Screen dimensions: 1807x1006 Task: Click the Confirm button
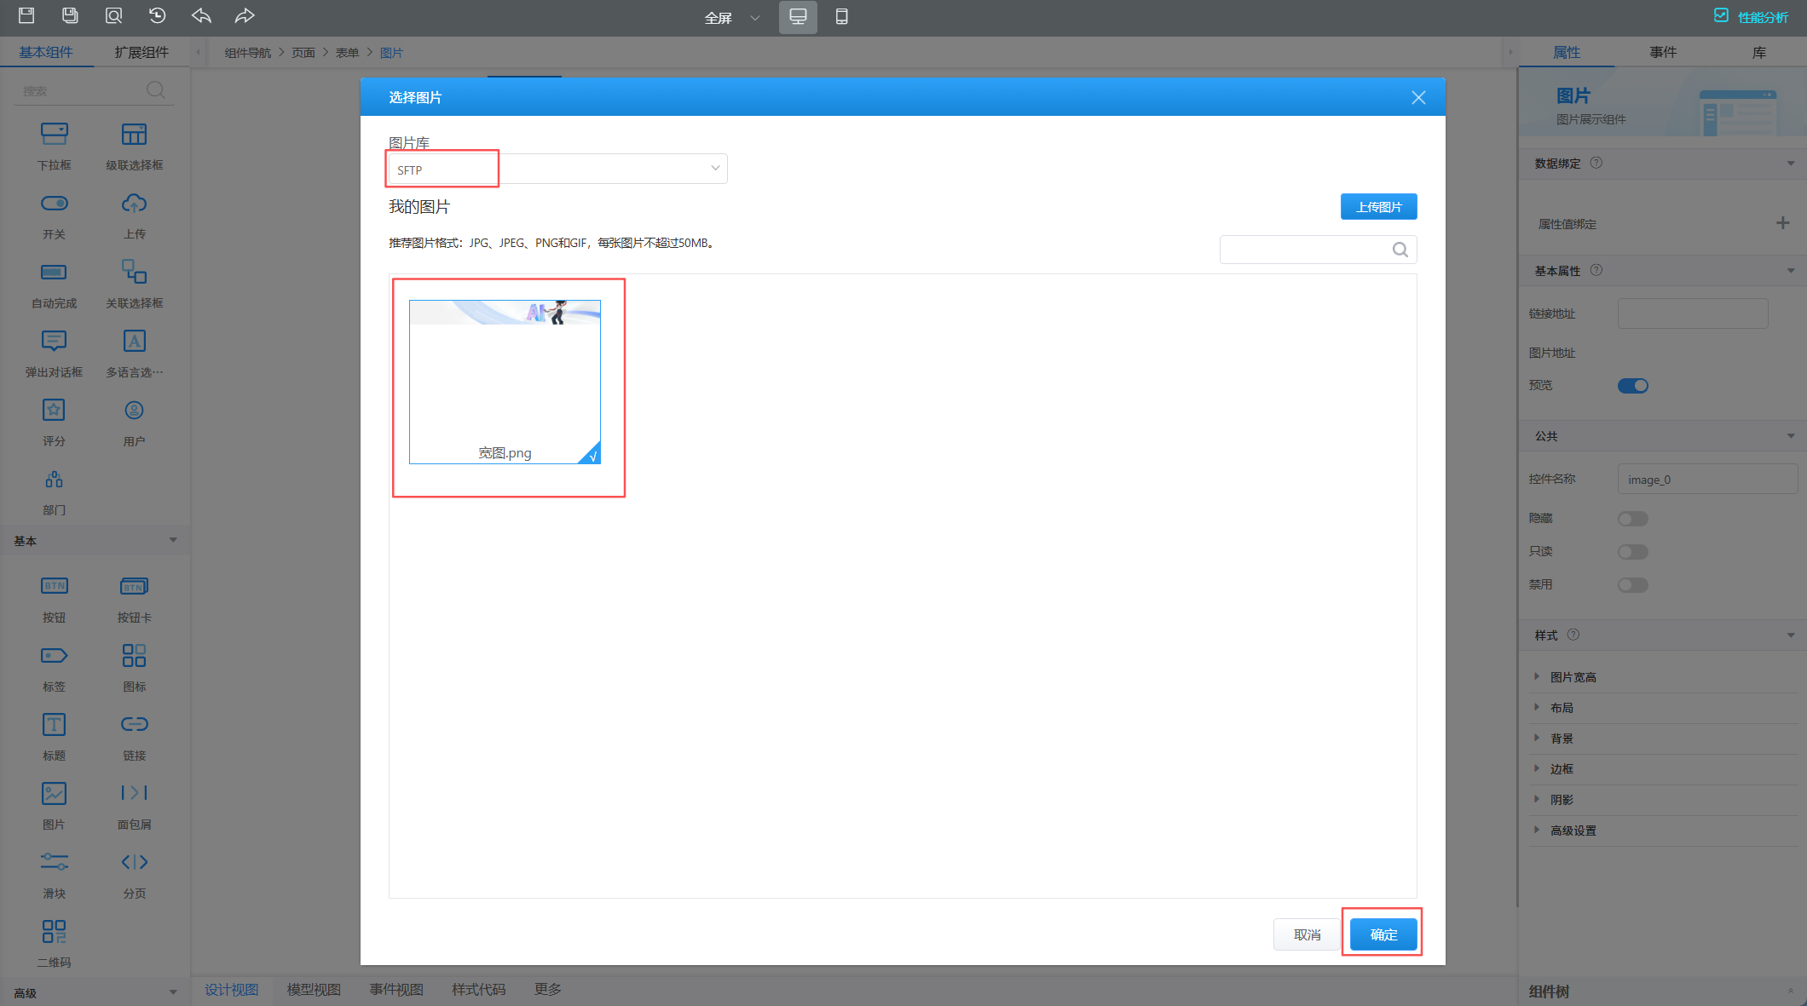click(1383, 934)
